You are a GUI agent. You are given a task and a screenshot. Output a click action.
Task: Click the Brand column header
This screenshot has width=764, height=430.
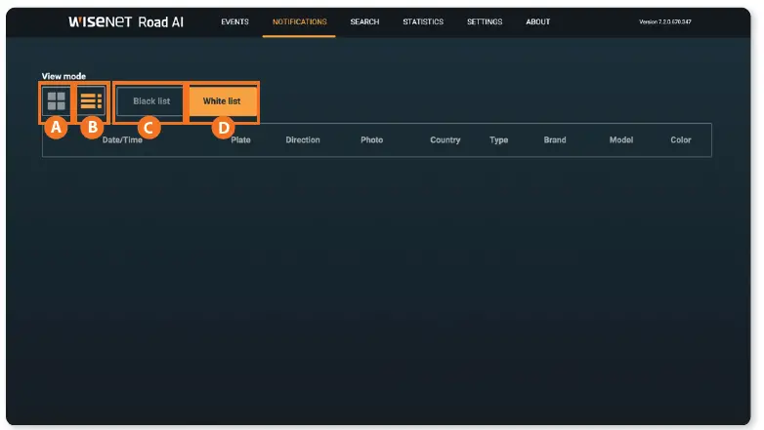click(555, 140)
